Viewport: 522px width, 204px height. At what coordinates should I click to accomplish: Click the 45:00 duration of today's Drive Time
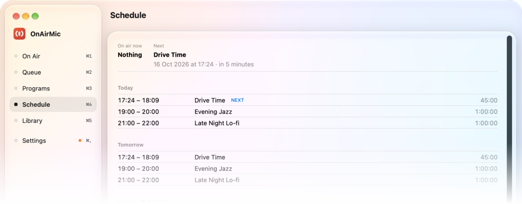pos(489,100)
